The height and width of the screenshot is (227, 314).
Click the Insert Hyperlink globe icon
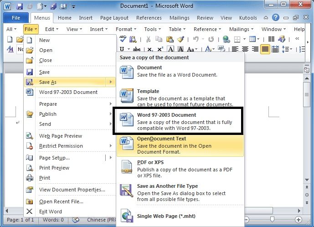coord(226,39)
